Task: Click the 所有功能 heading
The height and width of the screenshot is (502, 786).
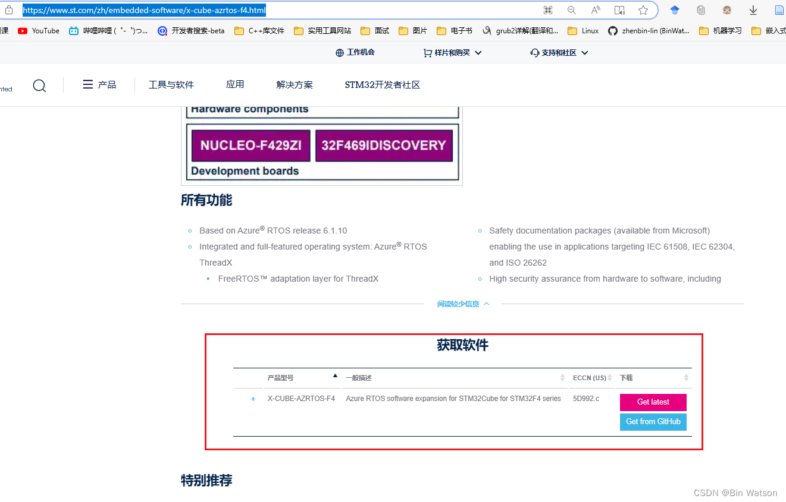Action: [x=206, y=200]
